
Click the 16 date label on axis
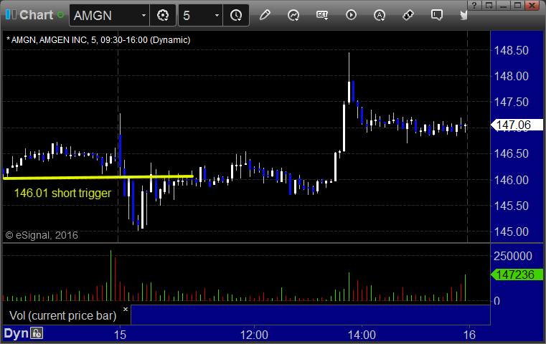[469, 335]
